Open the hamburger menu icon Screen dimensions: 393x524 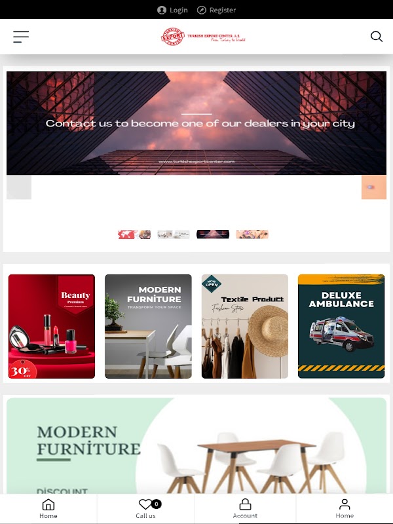[x=21, y=37]
